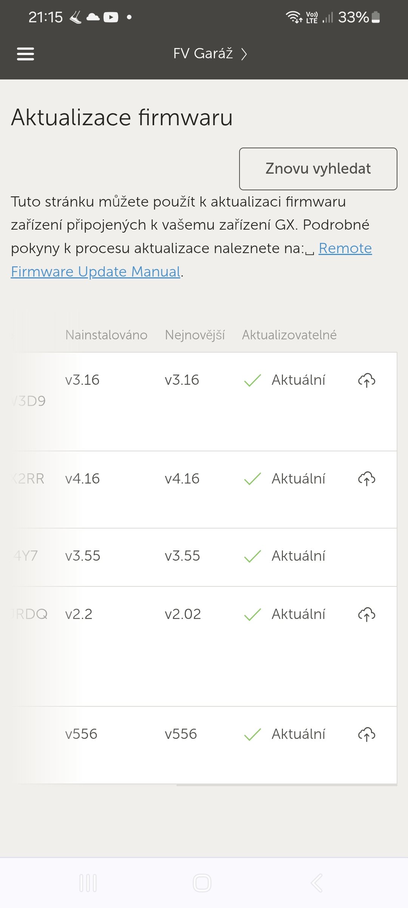Viewport: 408px width, 908px height.
Task: Tap the Znovu vyhledat button
Action: click(318, 169)
